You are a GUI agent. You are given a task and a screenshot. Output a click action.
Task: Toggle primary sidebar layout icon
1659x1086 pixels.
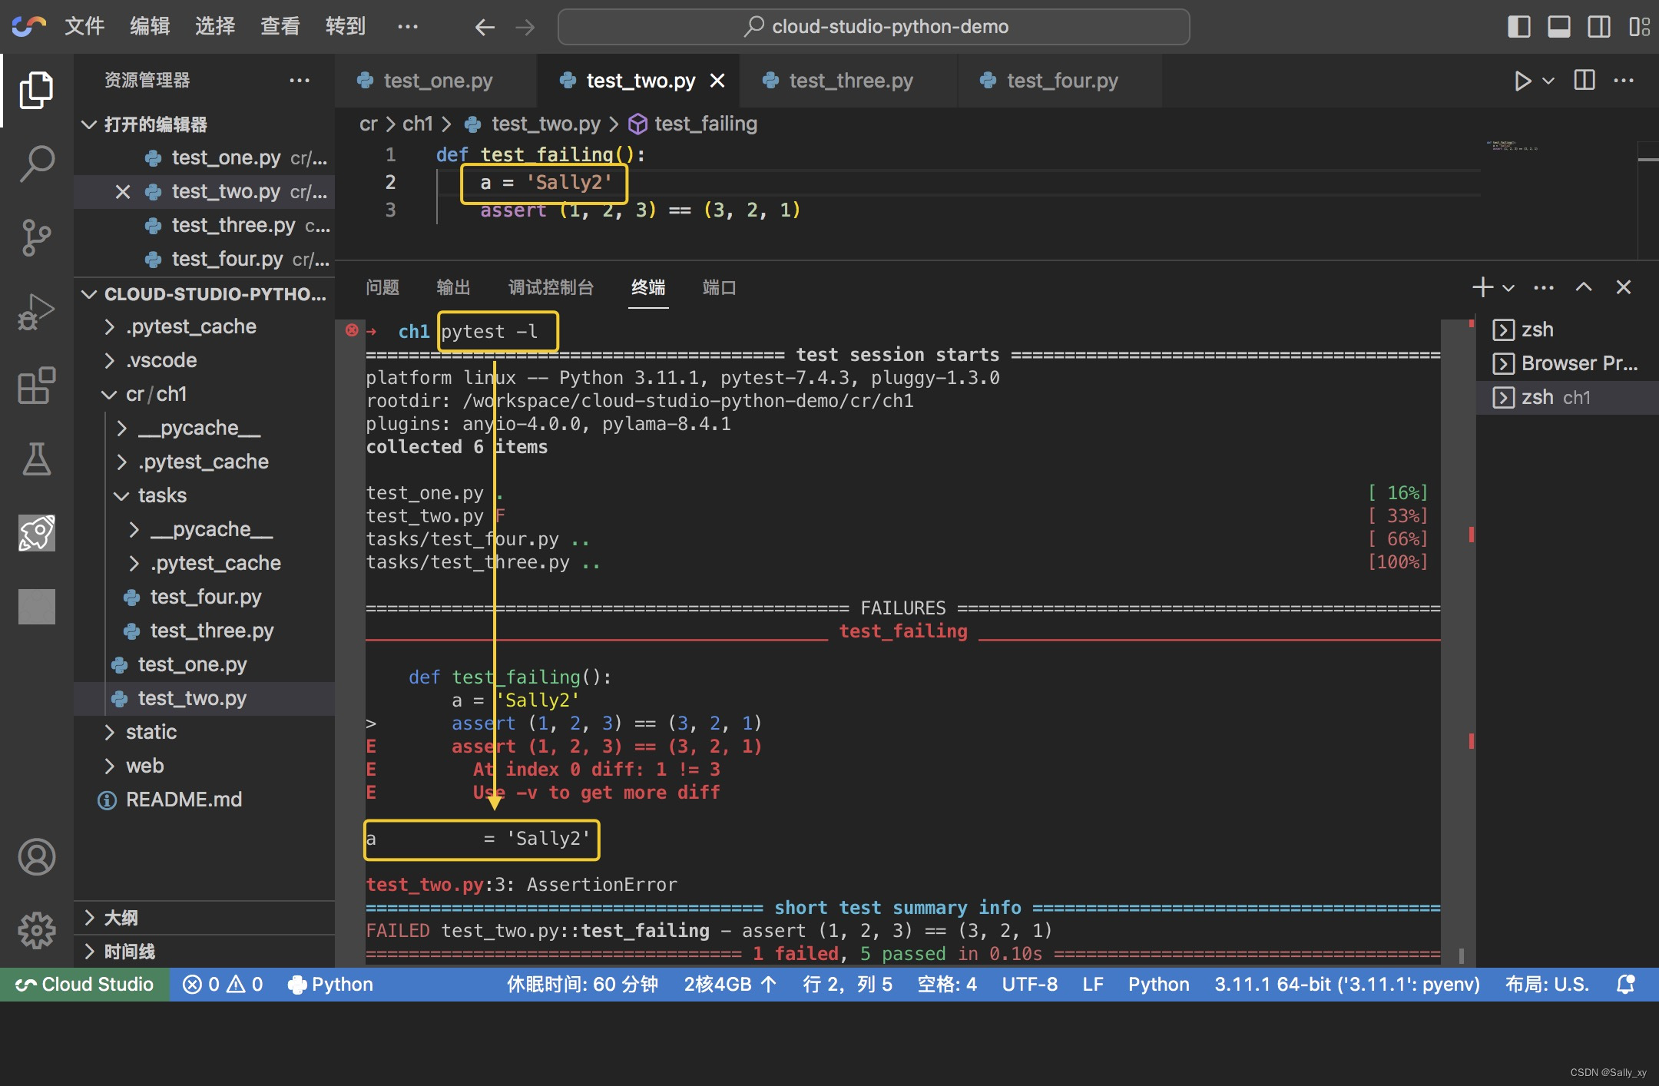tap(1518, 27)
